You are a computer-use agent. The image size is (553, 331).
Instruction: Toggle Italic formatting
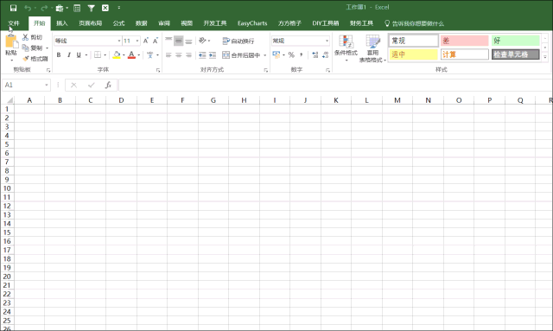click(x=69, y=54)
